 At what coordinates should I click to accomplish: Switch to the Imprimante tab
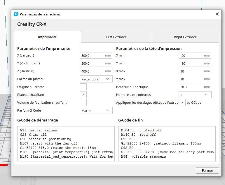(47, 37)
